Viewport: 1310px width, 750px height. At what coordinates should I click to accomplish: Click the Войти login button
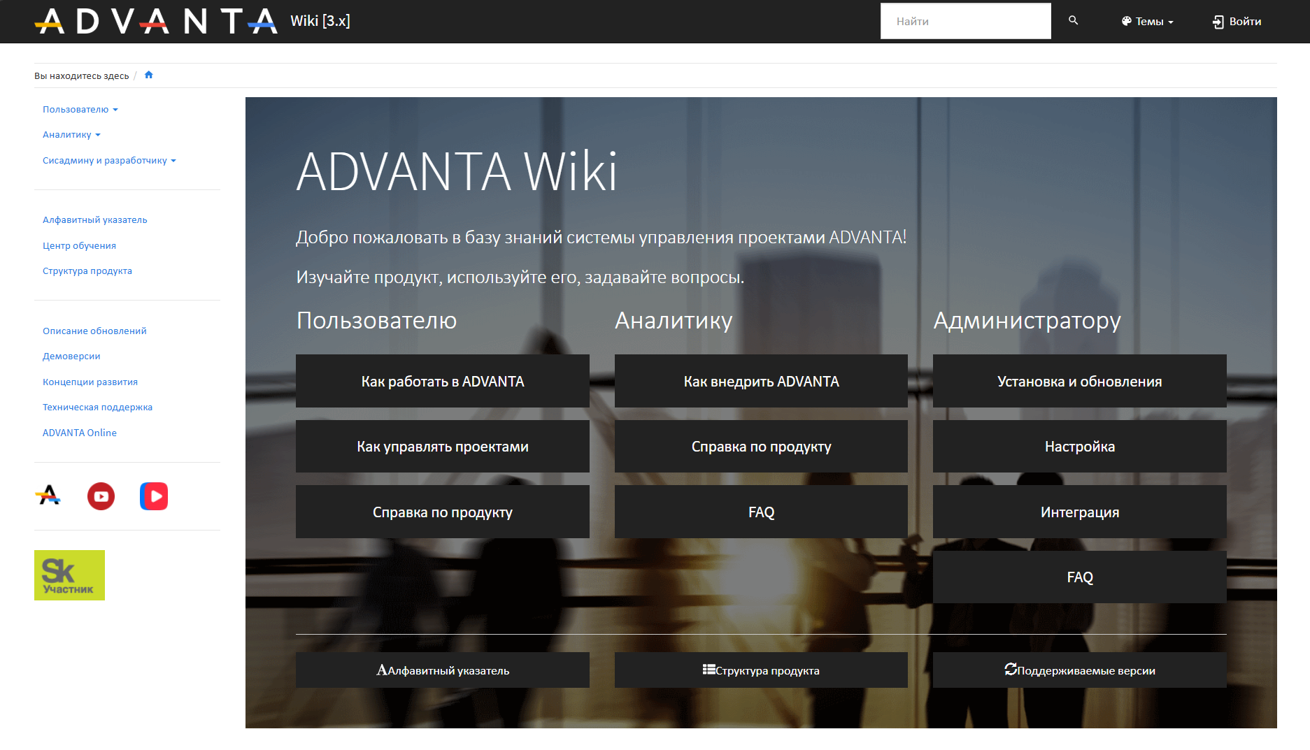[x=1237, y=22]
